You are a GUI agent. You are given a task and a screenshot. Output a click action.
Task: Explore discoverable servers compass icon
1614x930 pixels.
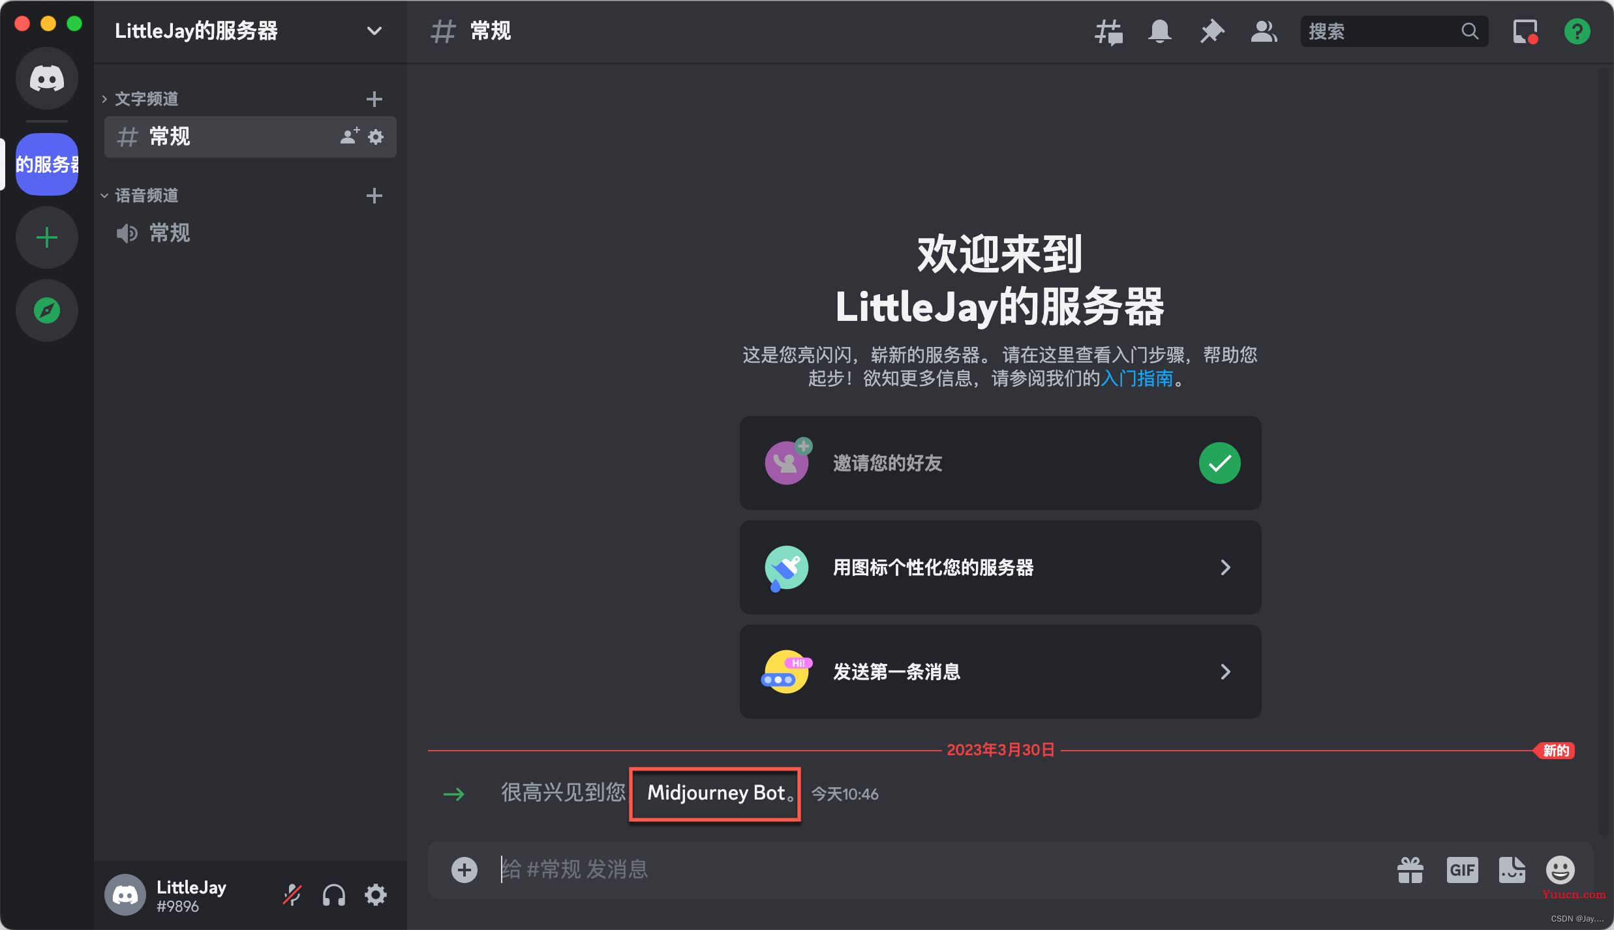(x=47, y=310)
